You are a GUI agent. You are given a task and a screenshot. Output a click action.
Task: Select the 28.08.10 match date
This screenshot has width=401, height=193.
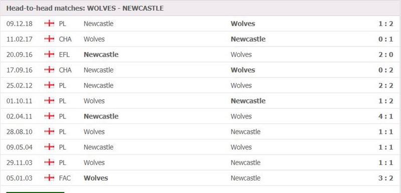[20, 132]
